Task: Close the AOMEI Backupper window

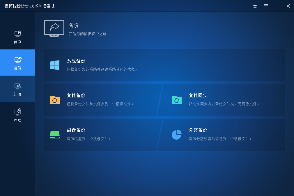Action: pos(288,6)
